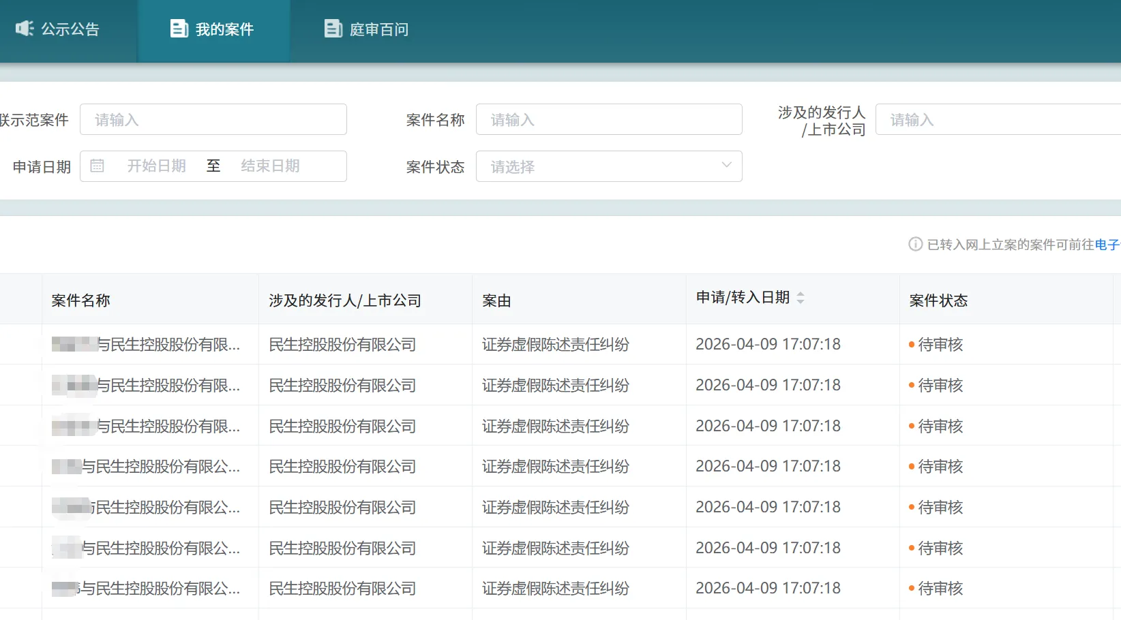Click the descending sort arrow on date column
This screenshot has width=1121, height=620.
click(801, 301)
